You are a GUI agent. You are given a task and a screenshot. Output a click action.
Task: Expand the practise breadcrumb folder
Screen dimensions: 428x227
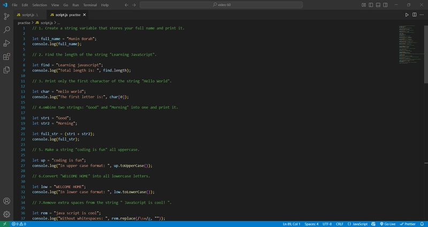(x=24, y=23)
